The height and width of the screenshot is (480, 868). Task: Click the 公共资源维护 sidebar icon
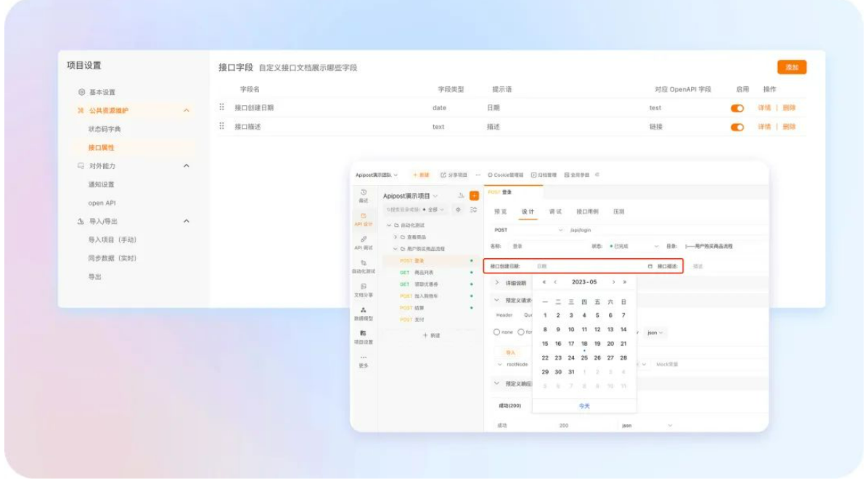81,111
